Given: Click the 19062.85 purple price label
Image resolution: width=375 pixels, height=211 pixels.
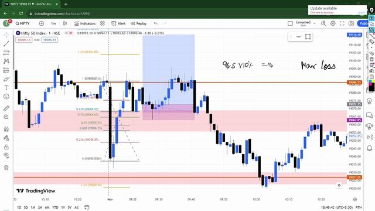Looking at the screenshot, I should [354, 120].
